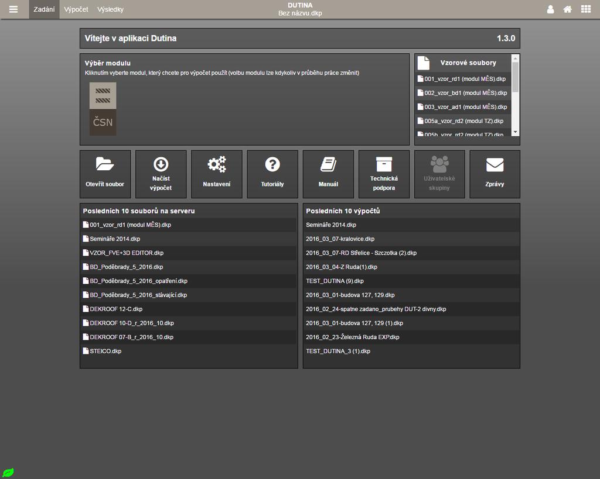Load calculation 2016_03_01-budova 127, 129.dkp
This screenshot has width=600, height=479.
[x=411, y=295]
